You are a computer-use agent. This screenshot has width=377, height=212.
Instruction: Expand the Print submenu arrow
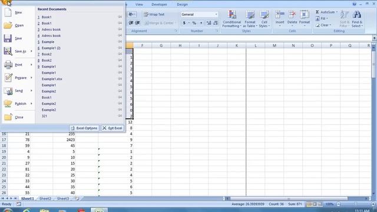click(31, 65)
